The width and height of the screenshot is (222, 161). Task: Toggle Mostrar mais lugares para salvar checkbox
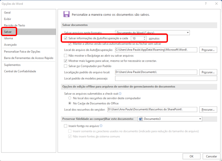click(66, 61)
